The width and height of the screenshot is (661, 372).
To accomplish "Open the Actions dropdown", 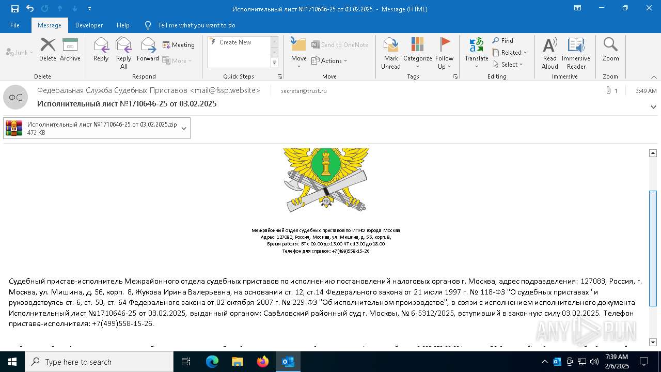I will pos(329,60).
